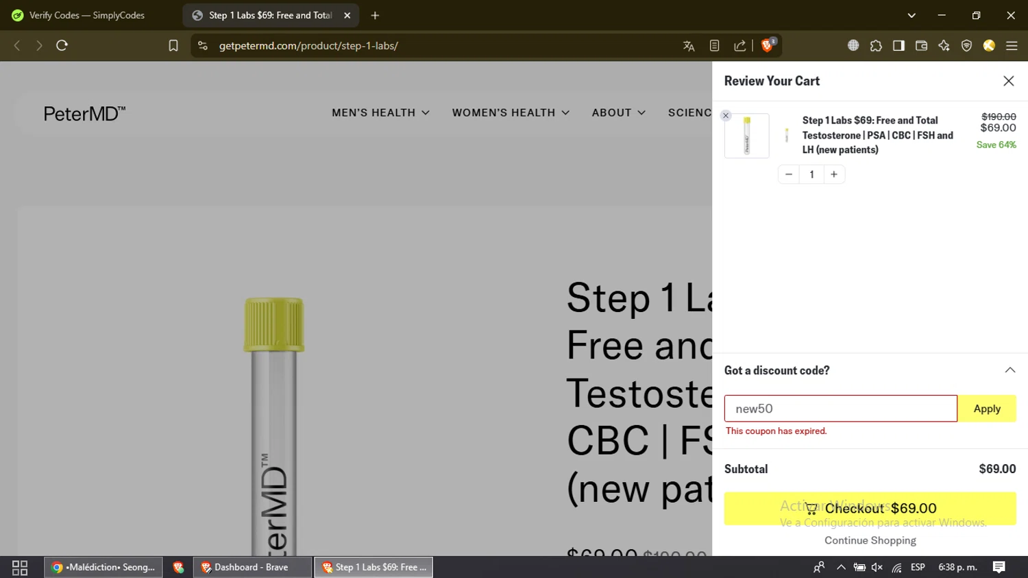Viewport: 1028px width, 578px height.
Task: Collapse the Got a discount code section
Action: point(1010,370)
